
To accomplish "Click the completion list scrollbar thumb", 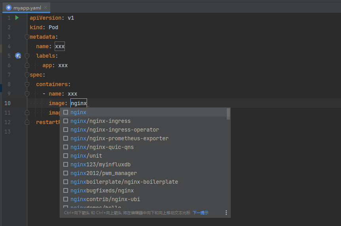I will (228, 114).
